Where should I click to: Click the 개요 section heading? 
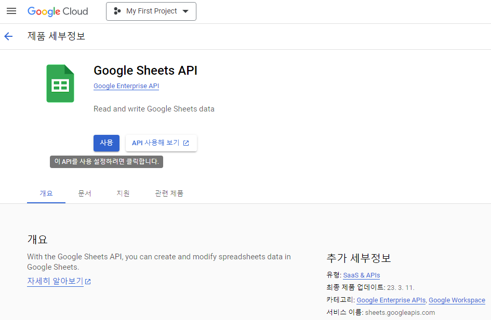point(37,240)
